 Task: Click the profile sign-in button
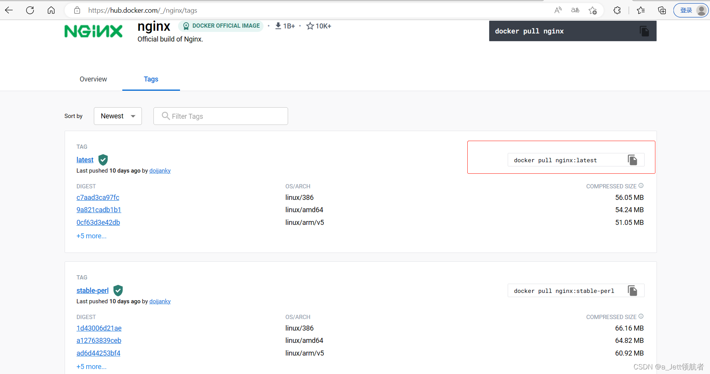[691, 10]
